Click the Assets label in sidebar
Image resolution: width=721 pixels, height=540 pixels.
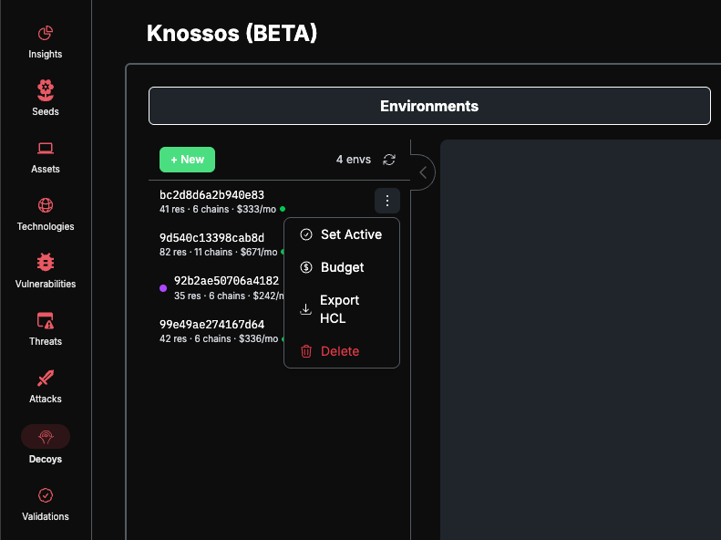(x=45, y=169)
